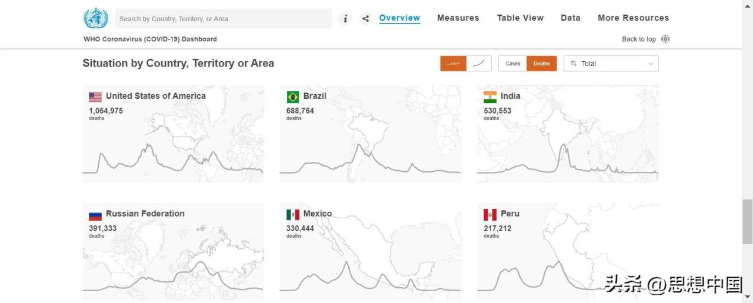Open the Total sort dropdown
Screen dimensions: 753x303
pyautogui.click(x=611, y=64)
